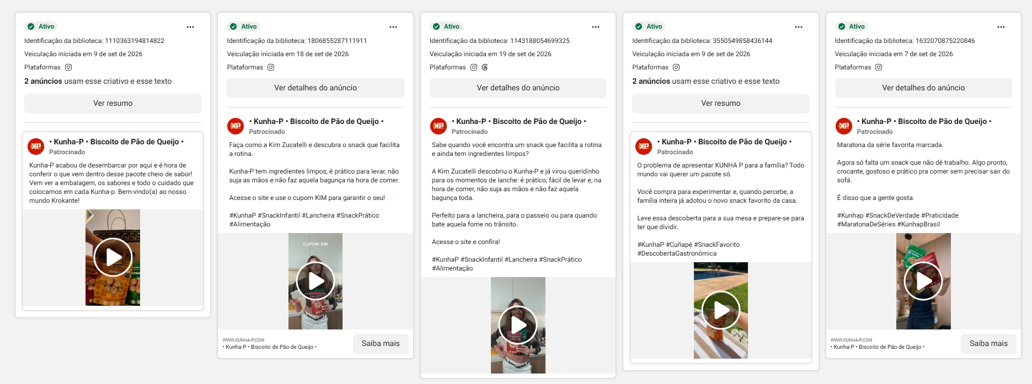The width and height of the screenshot is (1032, 384).
Task: Open the Kunha-P page name on the 'Faça como a Kim' ad
Action: 317,121
